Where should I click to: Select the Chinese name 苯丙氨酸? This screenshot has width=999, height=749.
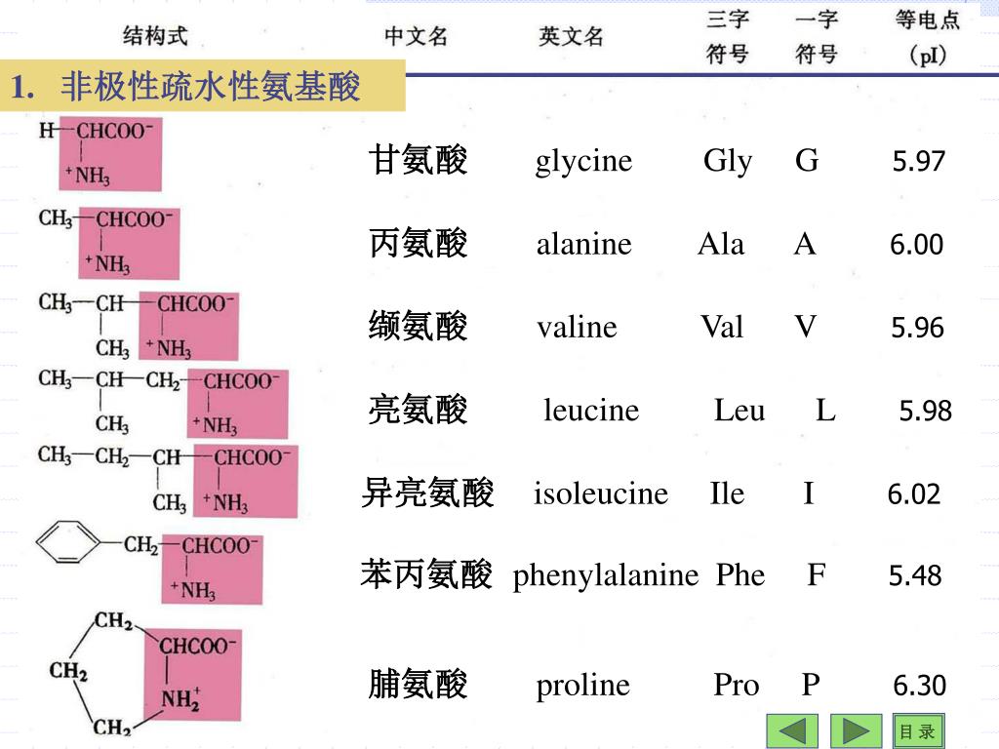[x=427, y=574]
